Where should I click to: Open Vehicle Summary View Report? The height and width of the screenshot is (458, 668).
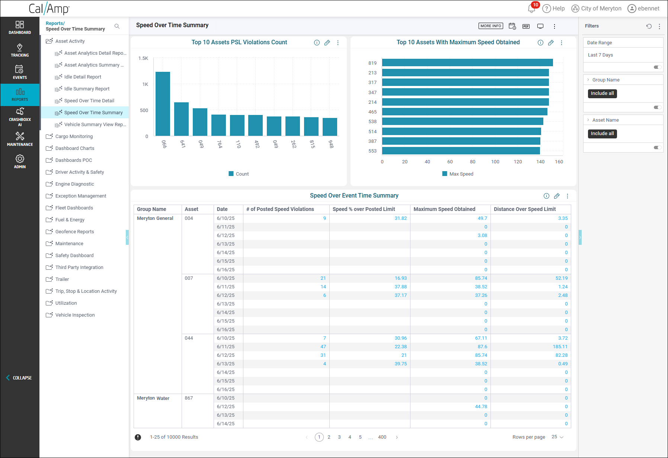click(95, 124)
